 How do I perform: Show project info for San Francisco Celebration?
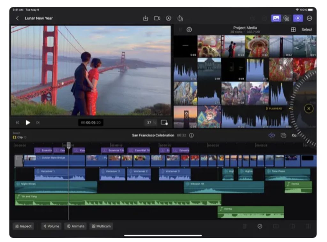point(191,135)
